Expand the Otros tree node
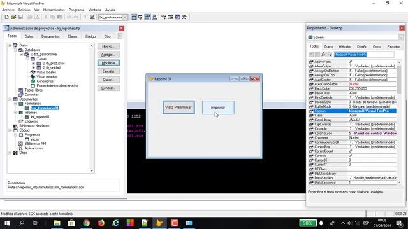This screenshot has width=408, height=229. 10,153
